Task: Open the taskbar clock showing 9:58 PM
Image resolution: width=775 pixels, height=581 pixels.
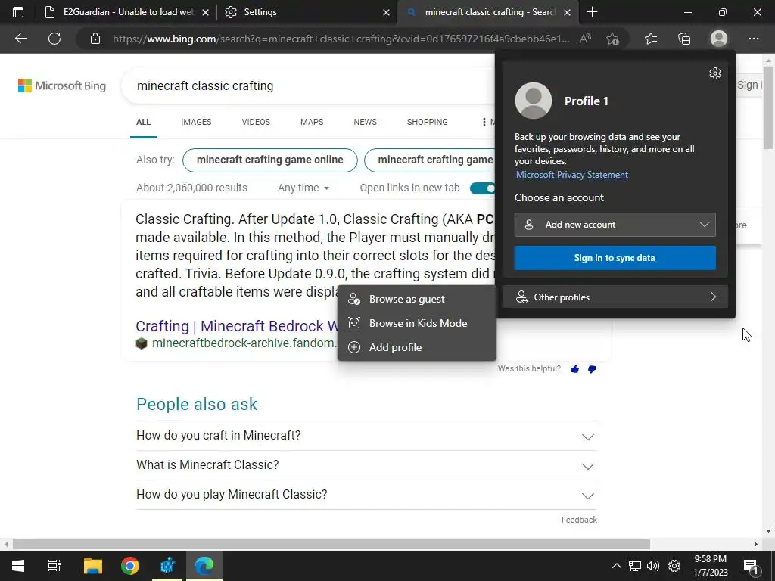Action: (x=710, y=566)
